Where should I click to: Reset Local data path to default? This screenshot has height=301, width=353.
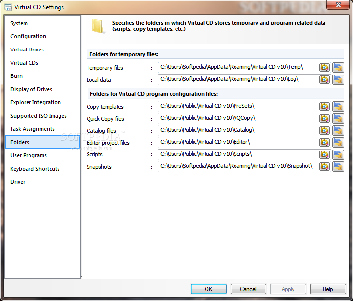338,79
